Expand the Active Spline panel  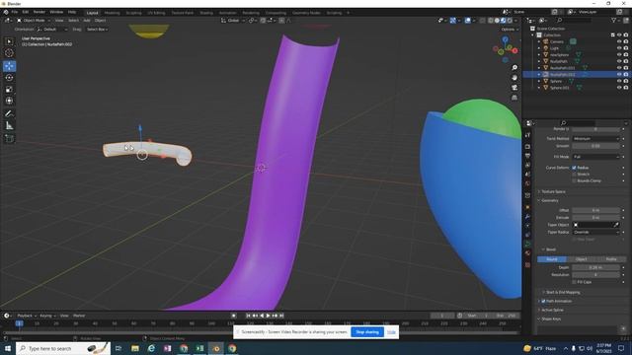552,310
